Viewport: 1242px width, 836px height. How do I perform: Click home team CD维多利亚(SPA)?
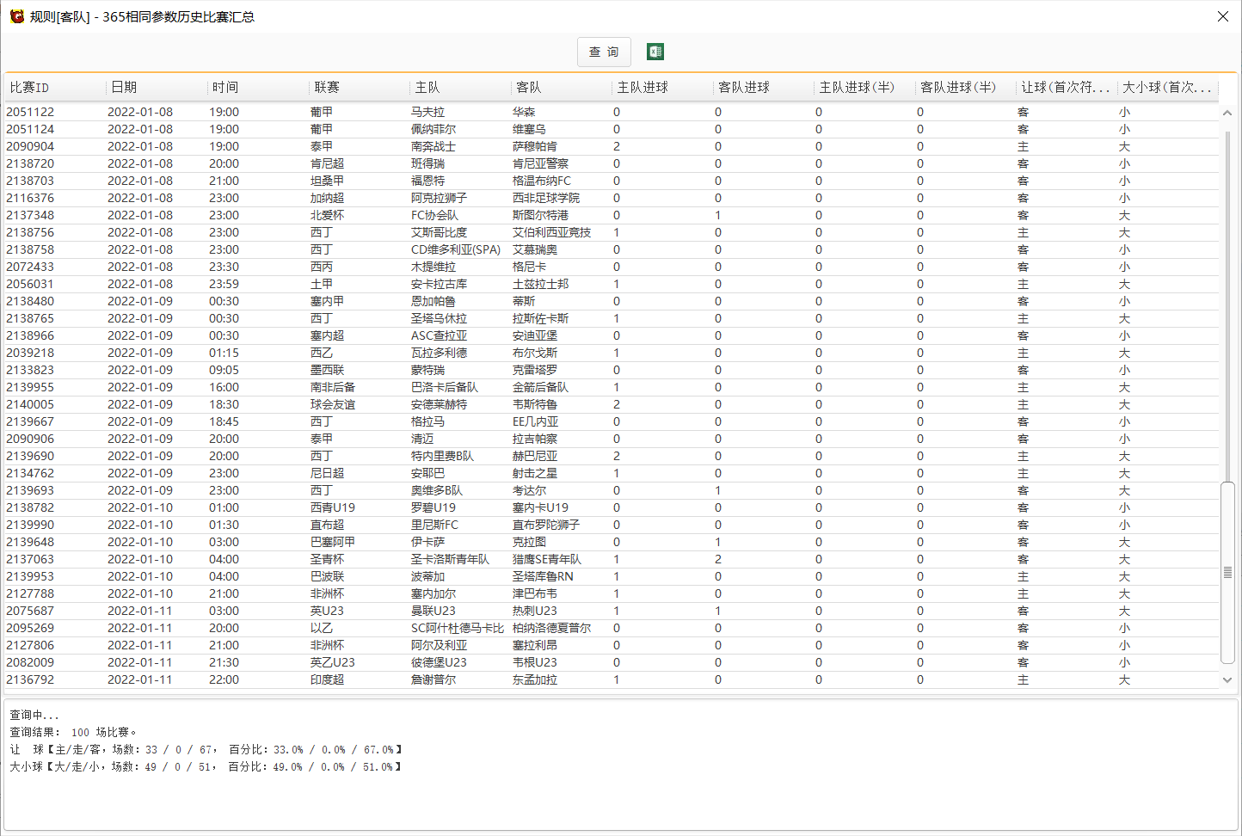(456, 249)
